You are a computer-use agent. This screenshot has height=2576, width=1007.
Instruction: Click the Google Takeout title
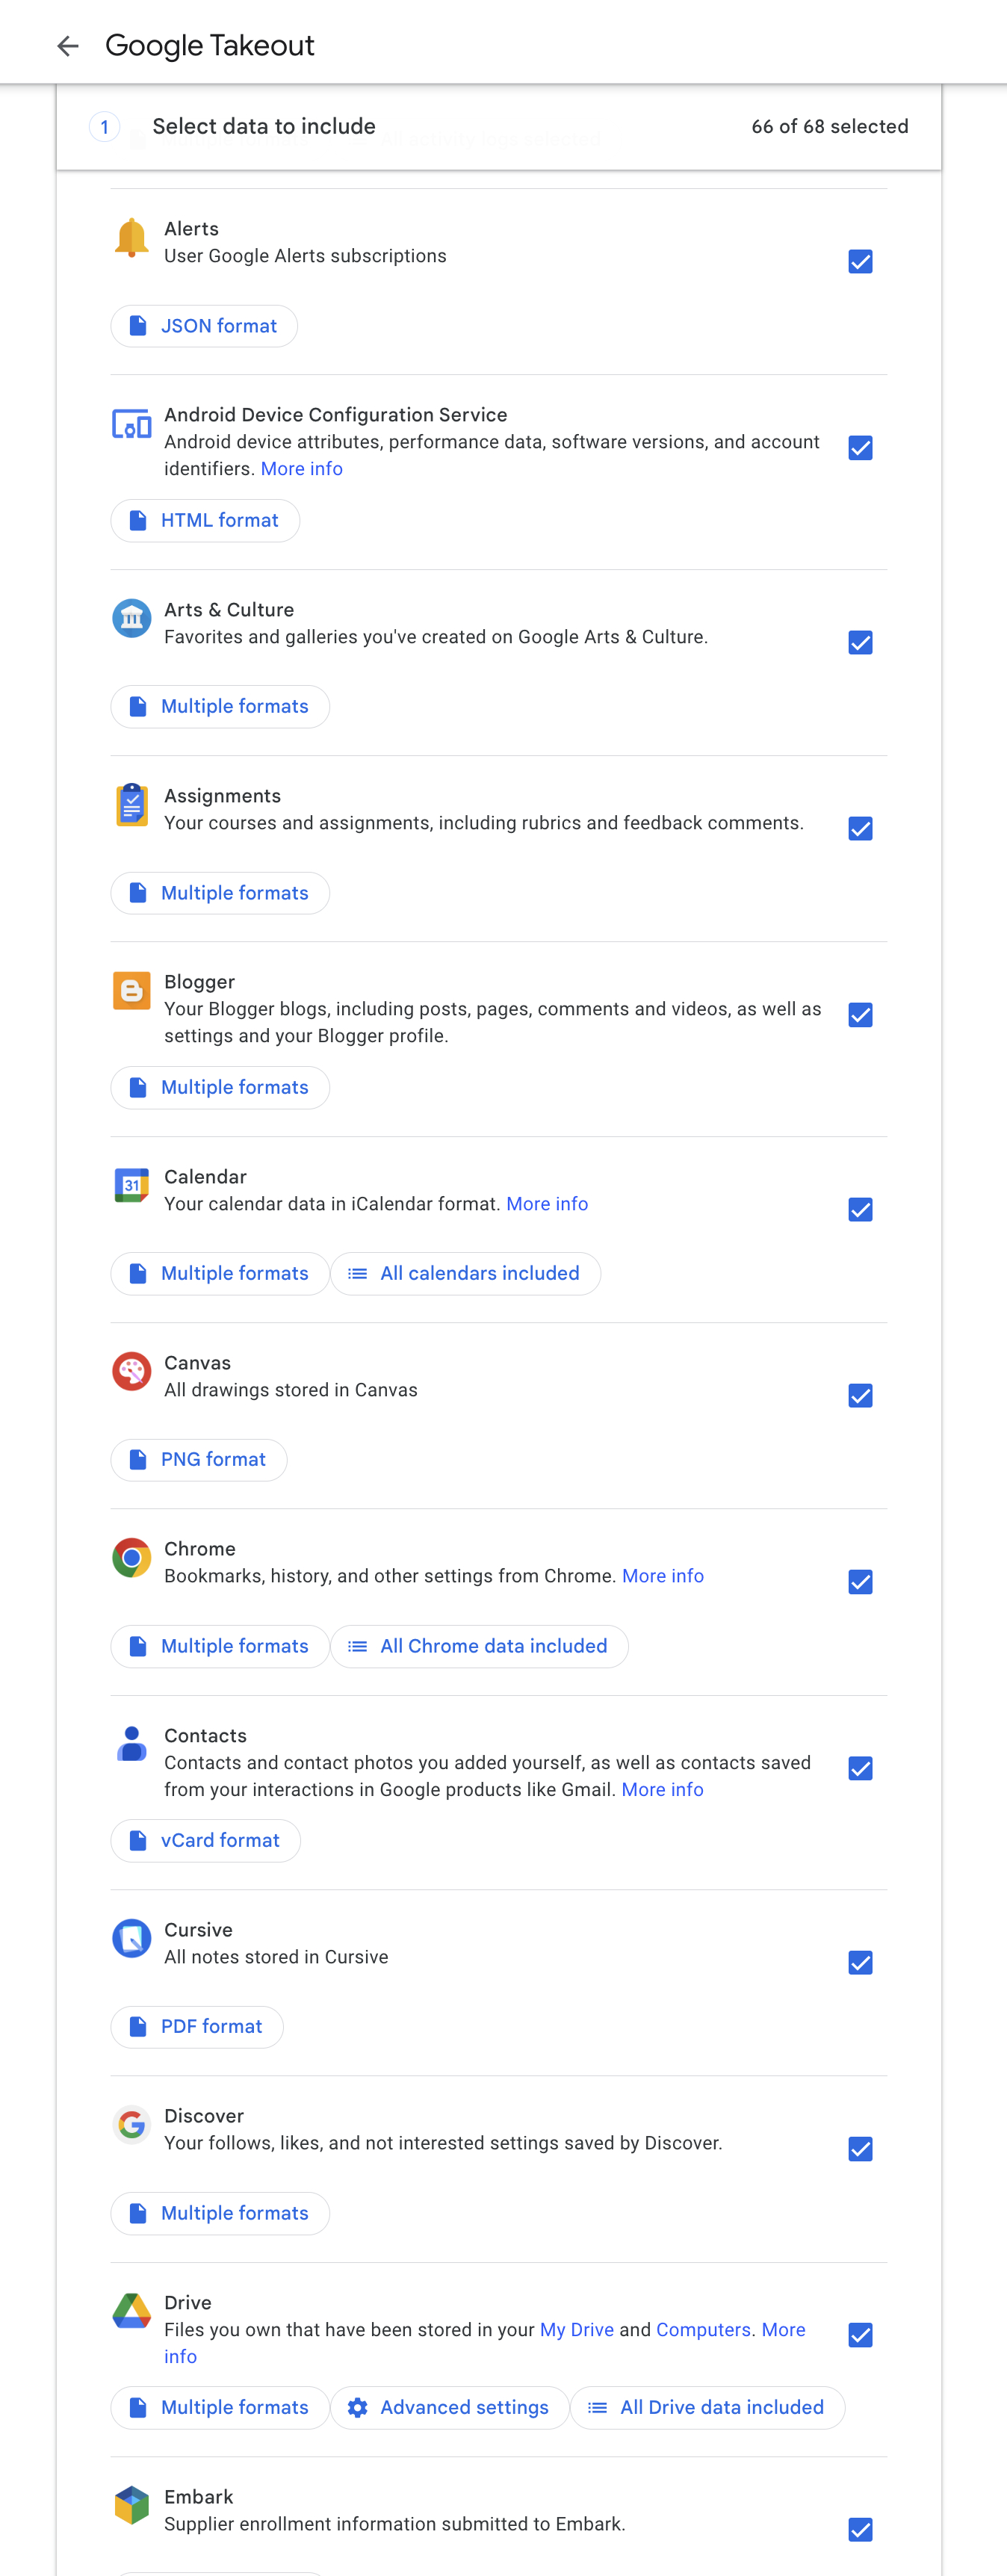click(x=211, y=45)
